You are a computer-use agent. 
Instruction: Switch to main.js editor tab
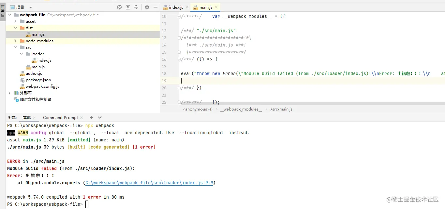[x=206, y=7]
